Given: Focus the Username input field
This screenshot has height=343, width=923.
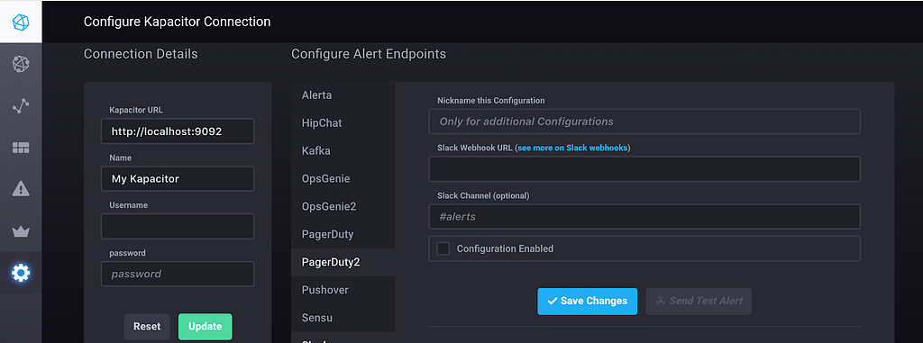Looking at the screenshot, I should (178, 227).
